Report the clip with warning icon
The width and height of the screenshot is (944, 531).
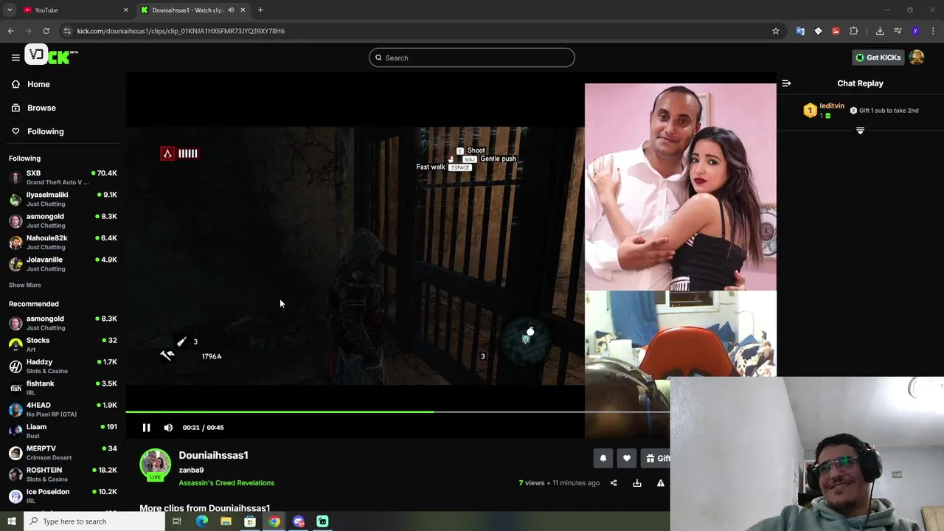tap(661, 483)
